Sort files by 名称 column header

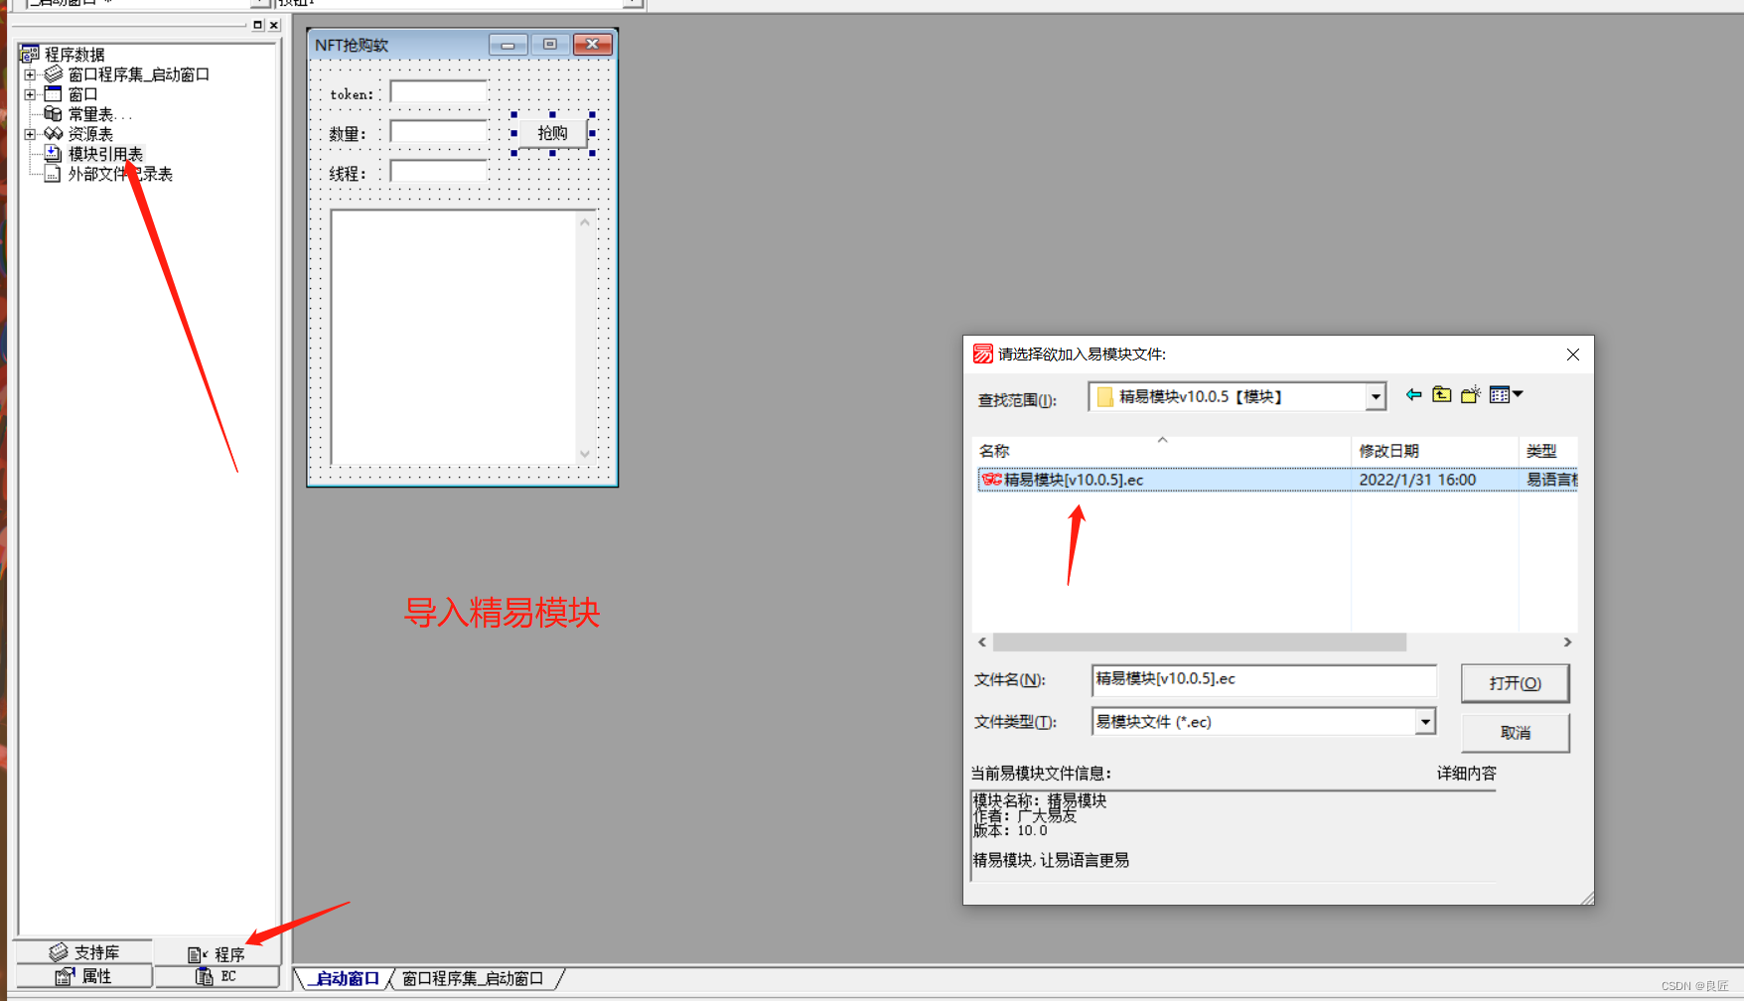tap(1162, 451)
